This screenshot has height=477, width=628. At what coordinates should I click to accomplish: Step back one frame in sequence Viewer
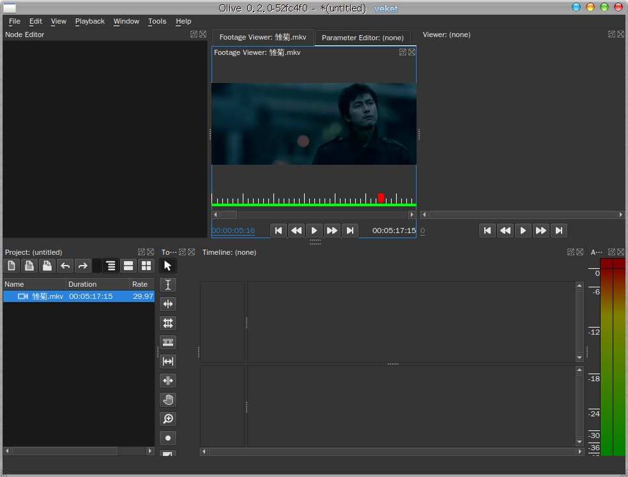tap(505, 231)
